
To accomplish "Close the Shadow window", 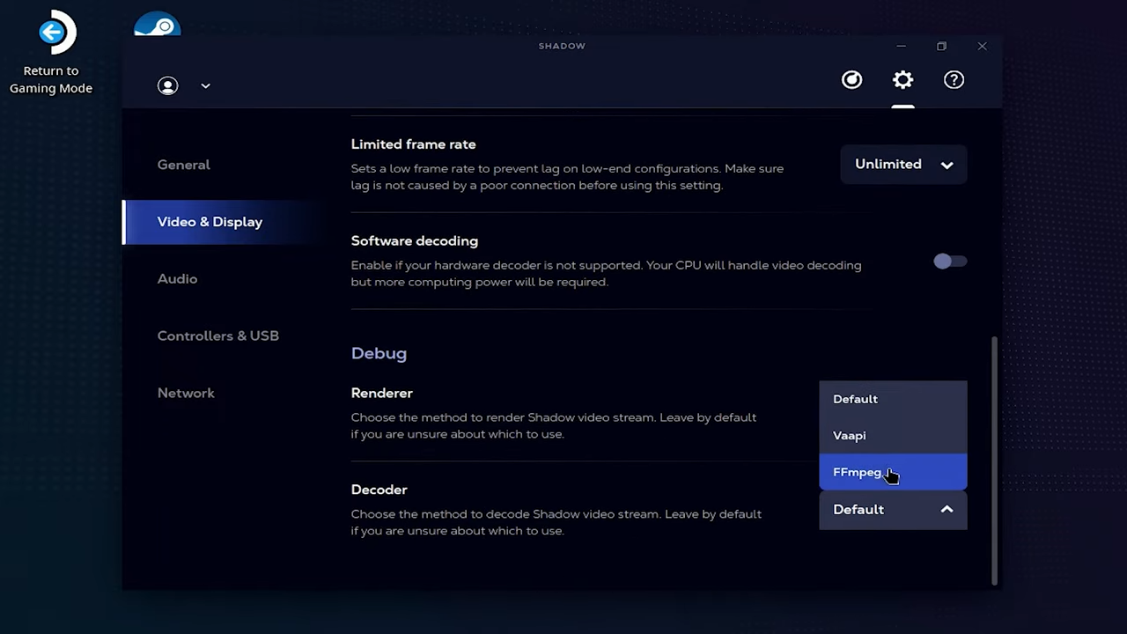I will pyautogui.click(x=982, y=46).
